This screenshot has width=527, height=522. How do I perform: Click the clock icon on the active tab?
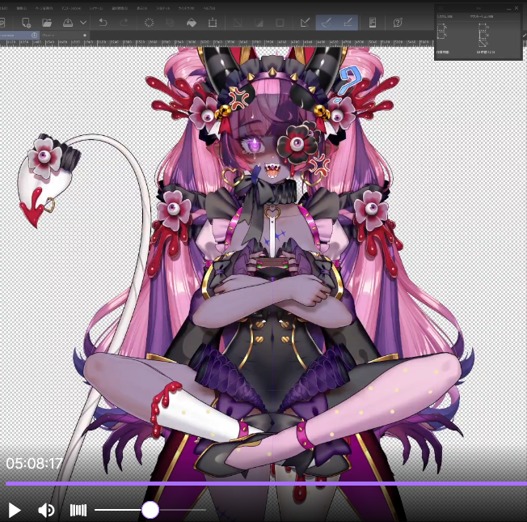click(34, 35)
